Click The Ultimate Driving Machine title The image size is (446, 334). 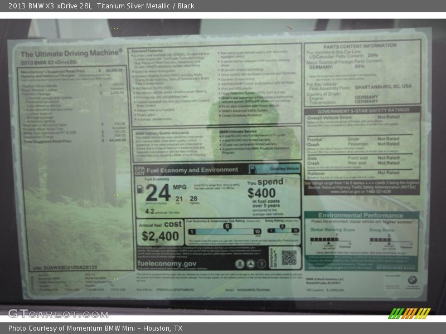(x=71, y=54)
